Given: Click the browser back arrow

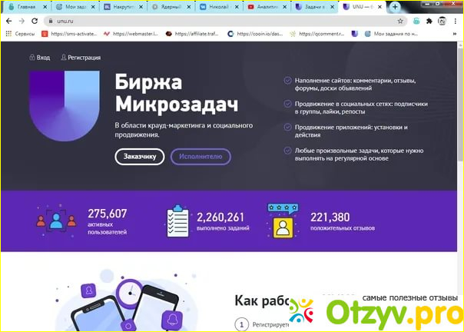Looking at the screenshot, I should click(9, 21).
